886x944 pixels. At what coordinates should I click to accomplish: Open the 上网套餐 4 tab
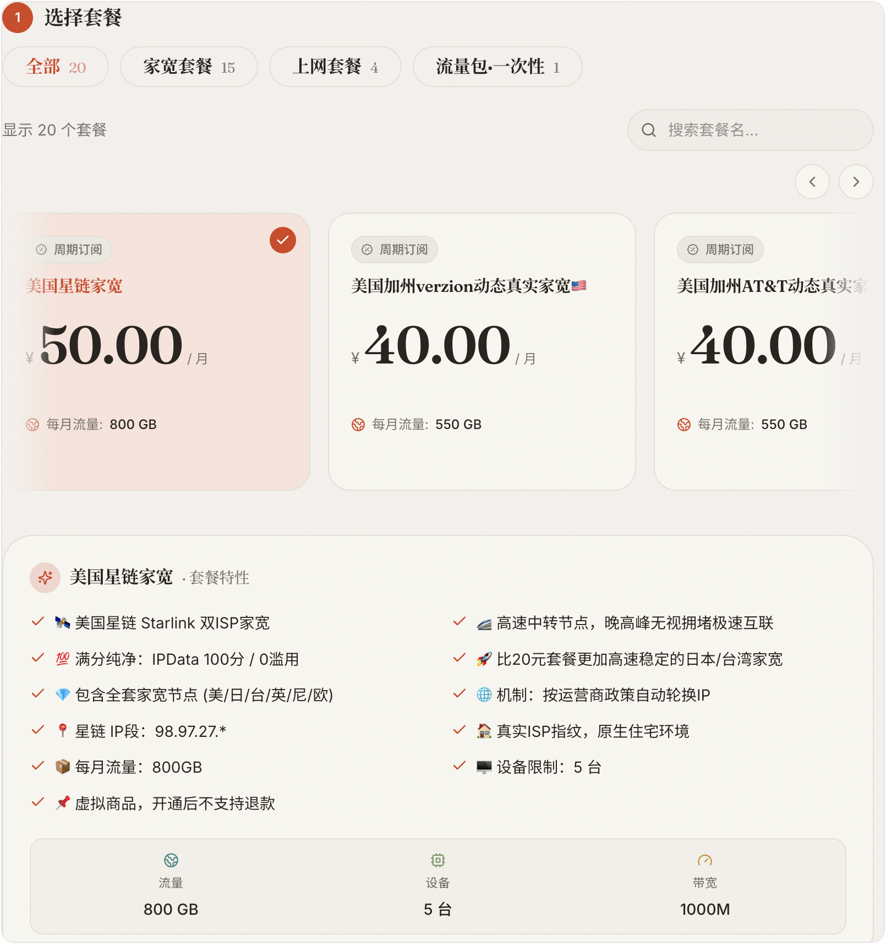pyautogui.click(x=335, y=67)
